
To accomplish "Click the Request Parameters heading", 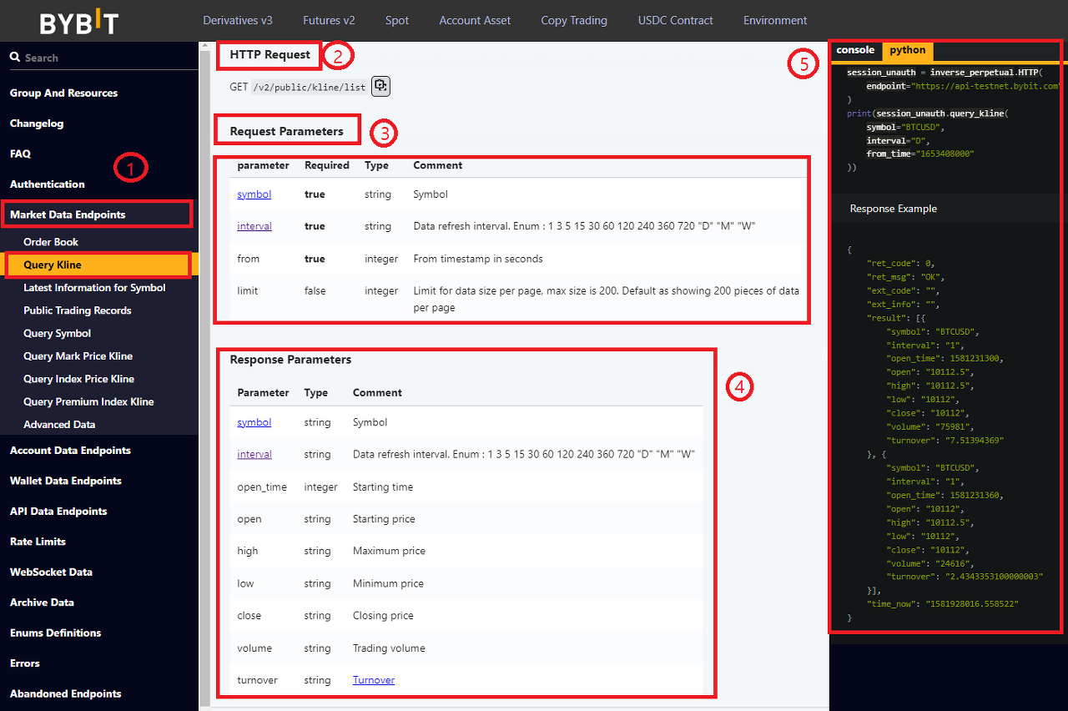I will pos(286,131).
